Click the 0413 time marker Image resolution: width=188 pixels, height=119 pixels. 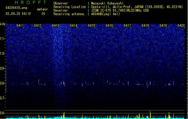coord(56,26)
